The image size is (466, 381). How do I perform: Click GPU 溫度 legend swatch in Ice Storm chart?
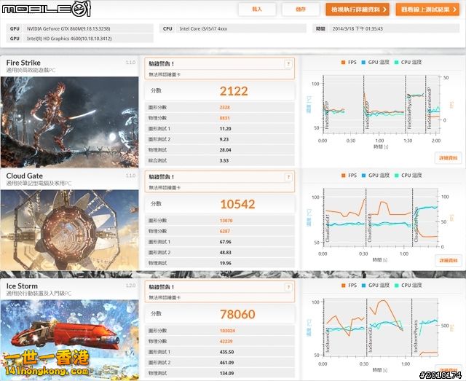(363, 286)
